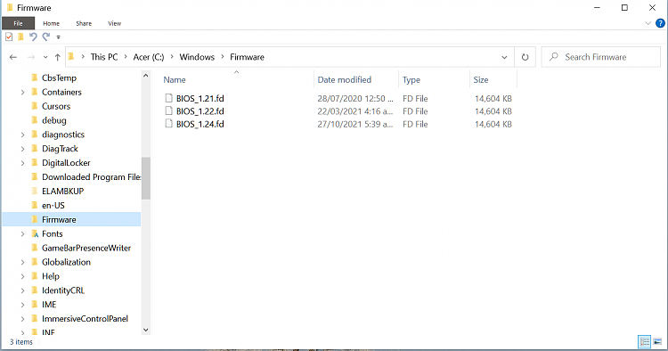Image resolution: width=668 pixels, height=351 pixels.
Task: Select the GameBarPresenceWriter folder
Action: 86,248
